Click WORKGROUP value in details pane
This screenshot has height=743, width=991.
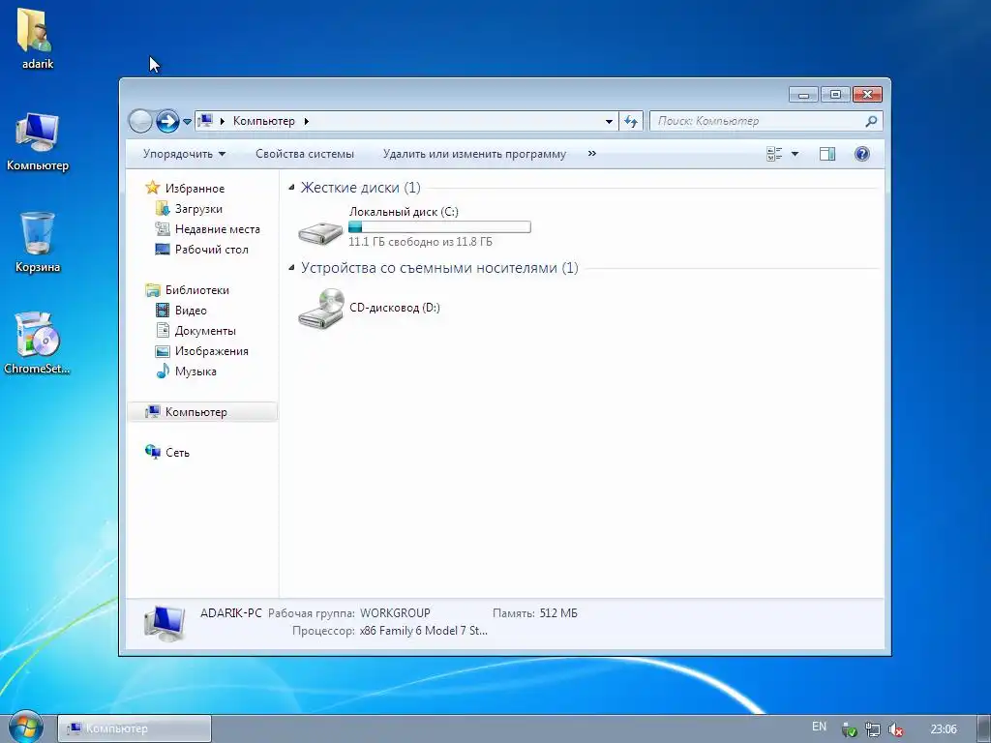pos(395,612)
